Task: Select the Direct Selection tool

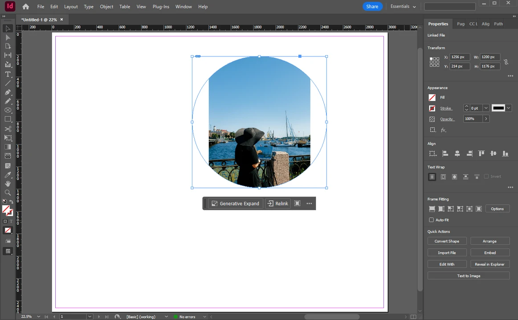Action: (x=8, y=37)
